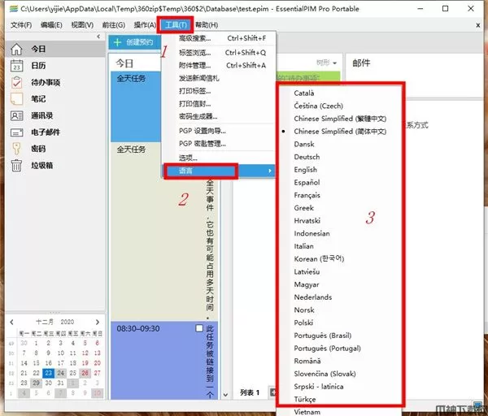
Task: Open the Today (今日) section icon
Action: tap(16, 49)
